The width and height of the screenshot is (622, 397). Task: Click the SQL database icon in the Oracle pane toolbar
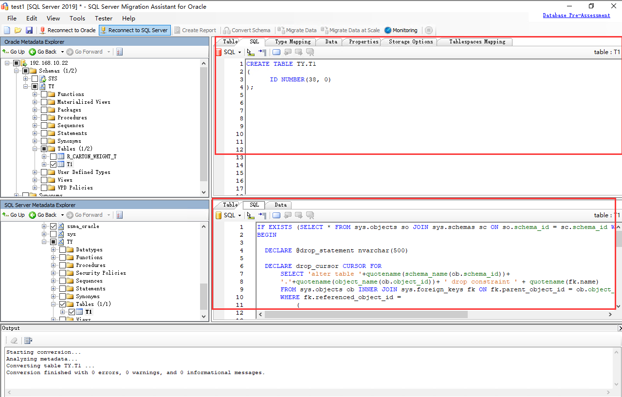point(219,52)
